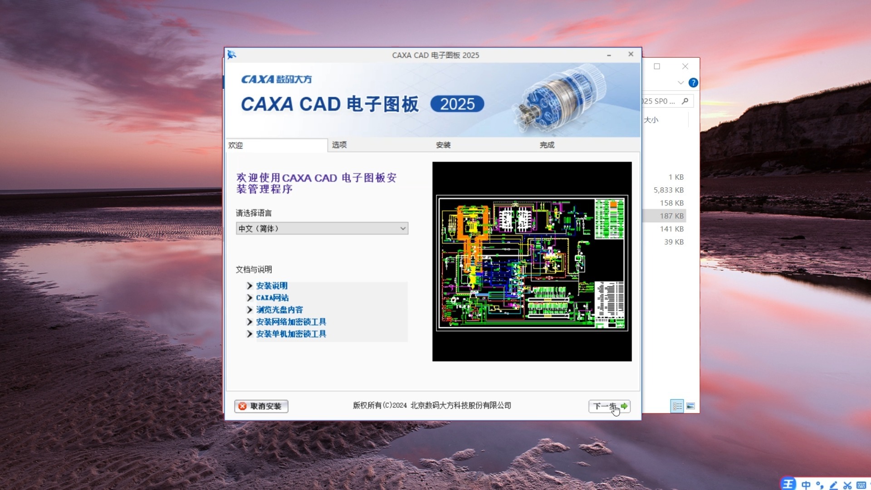Viewport: 871px width, 490px height.
Task: Expand the CAXA网站 arrow
Action: click(250, 298)
